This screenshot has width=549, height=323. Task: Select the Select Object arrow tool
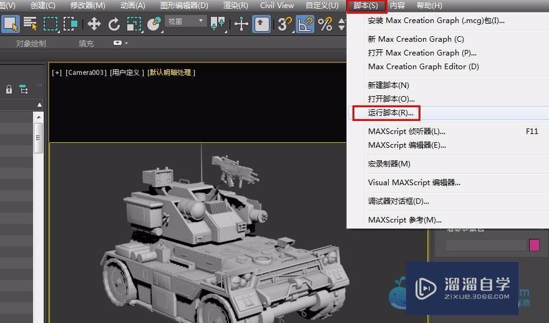coord(10,24)
